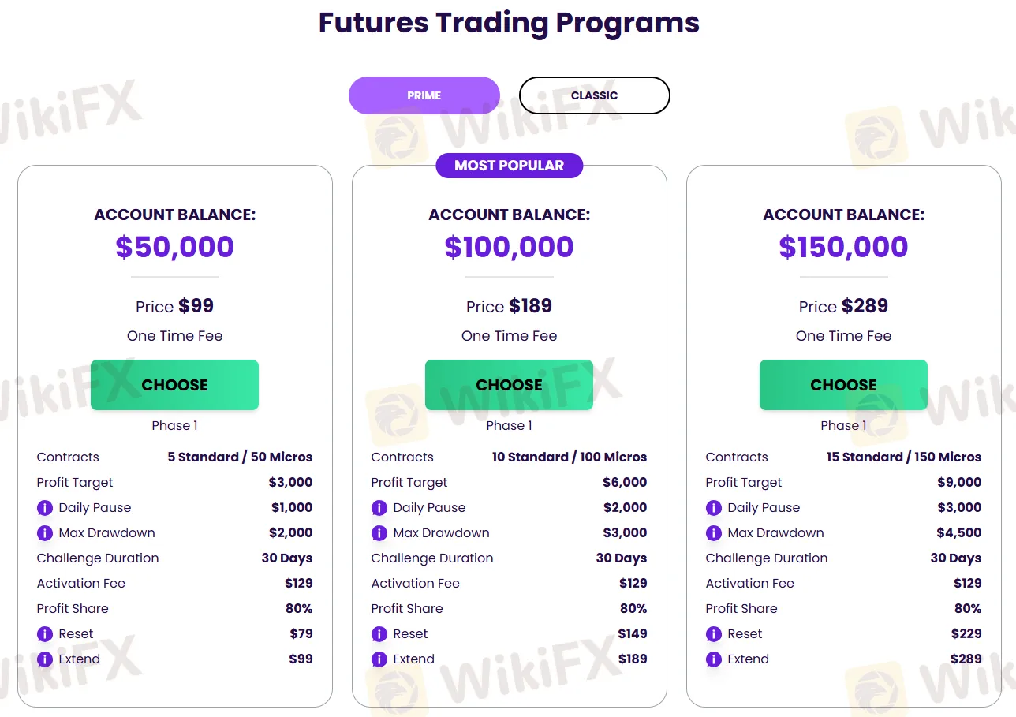Open the Reset info icon in the $50,000 plan
1016x717 pixels.
[45, 634]
